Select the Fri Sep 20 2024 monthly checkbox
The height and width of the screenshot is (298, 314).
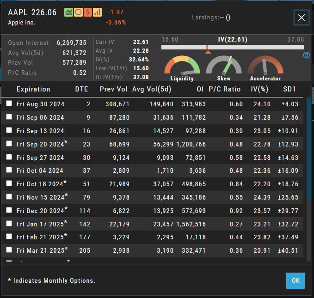coord(9,144)
